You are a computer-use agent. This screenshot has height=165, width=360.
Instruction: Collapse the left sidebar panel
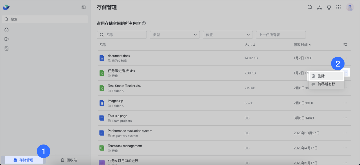pyautogui.click(x=84, y=7)
